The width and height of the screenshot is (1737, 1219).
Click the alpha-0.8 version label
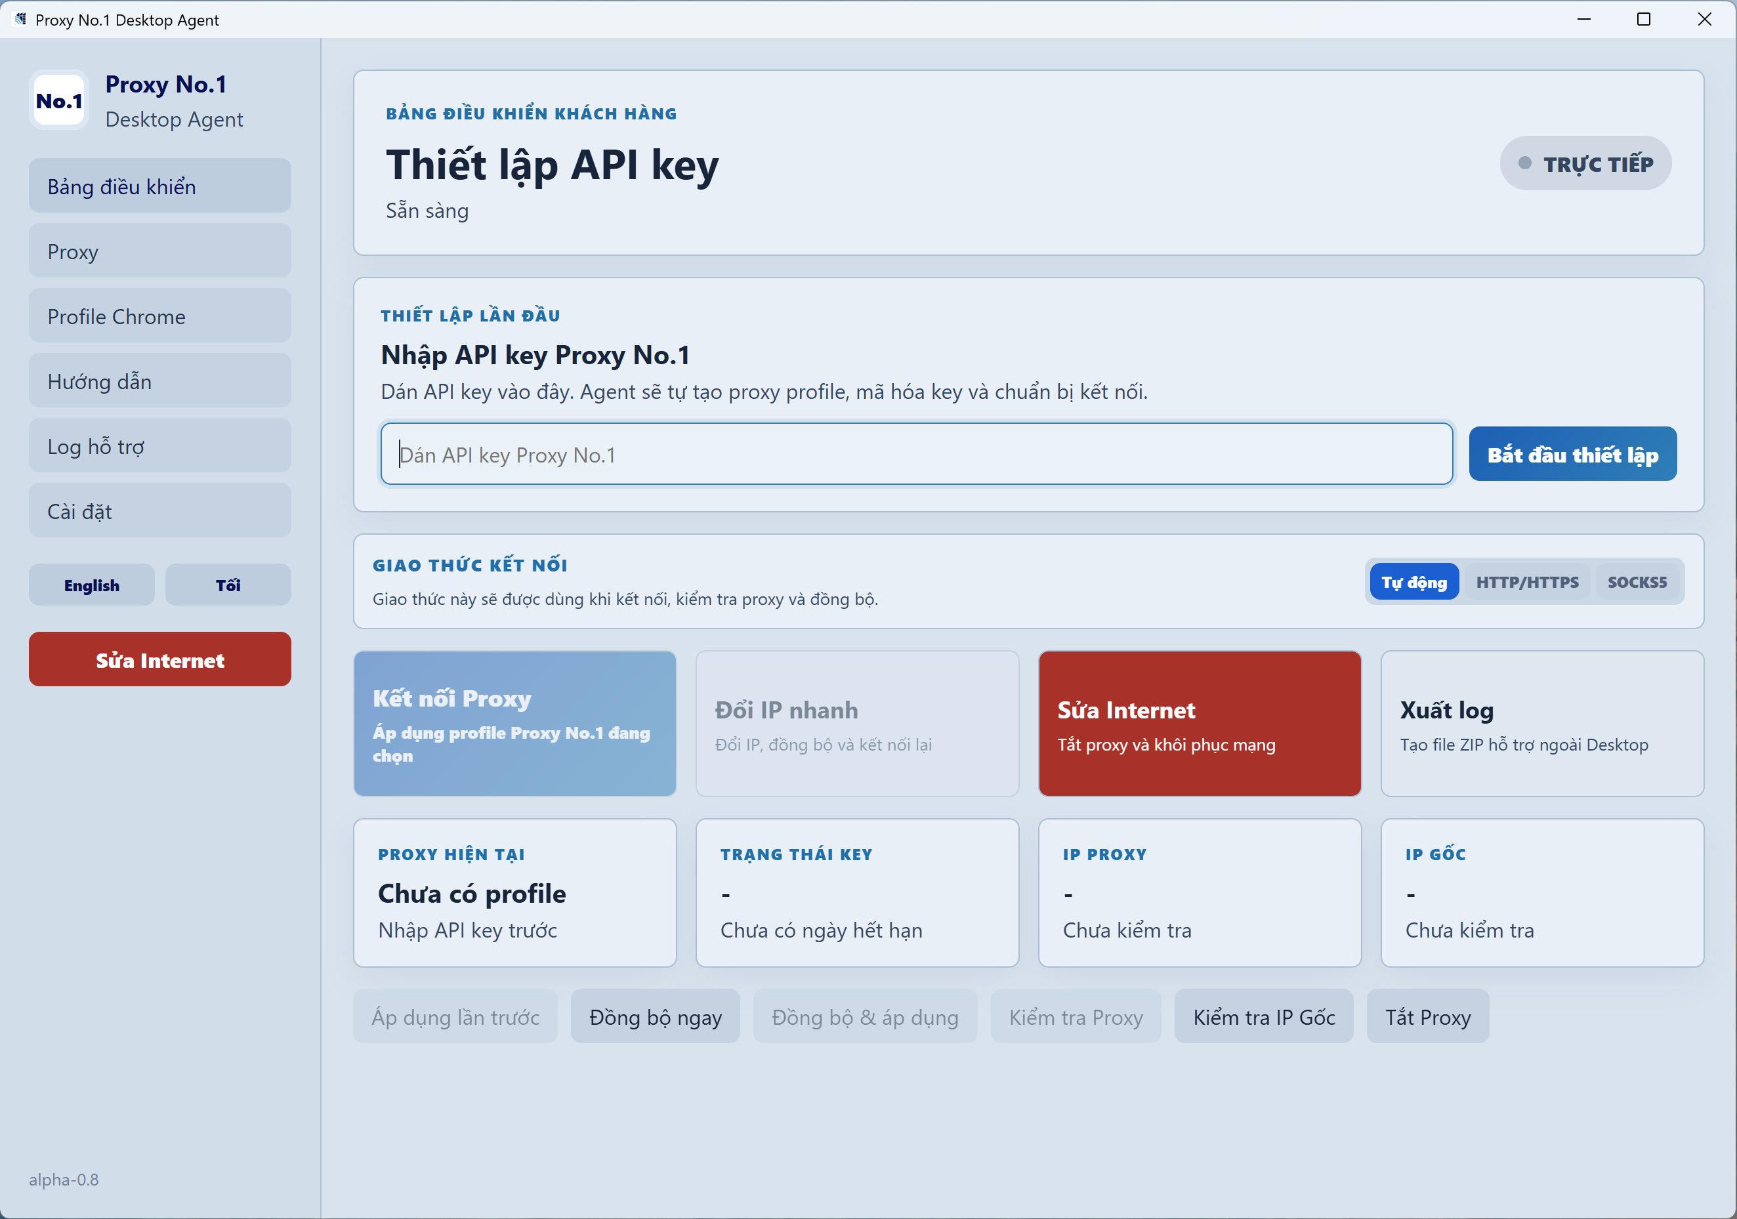coord(64,1180)
